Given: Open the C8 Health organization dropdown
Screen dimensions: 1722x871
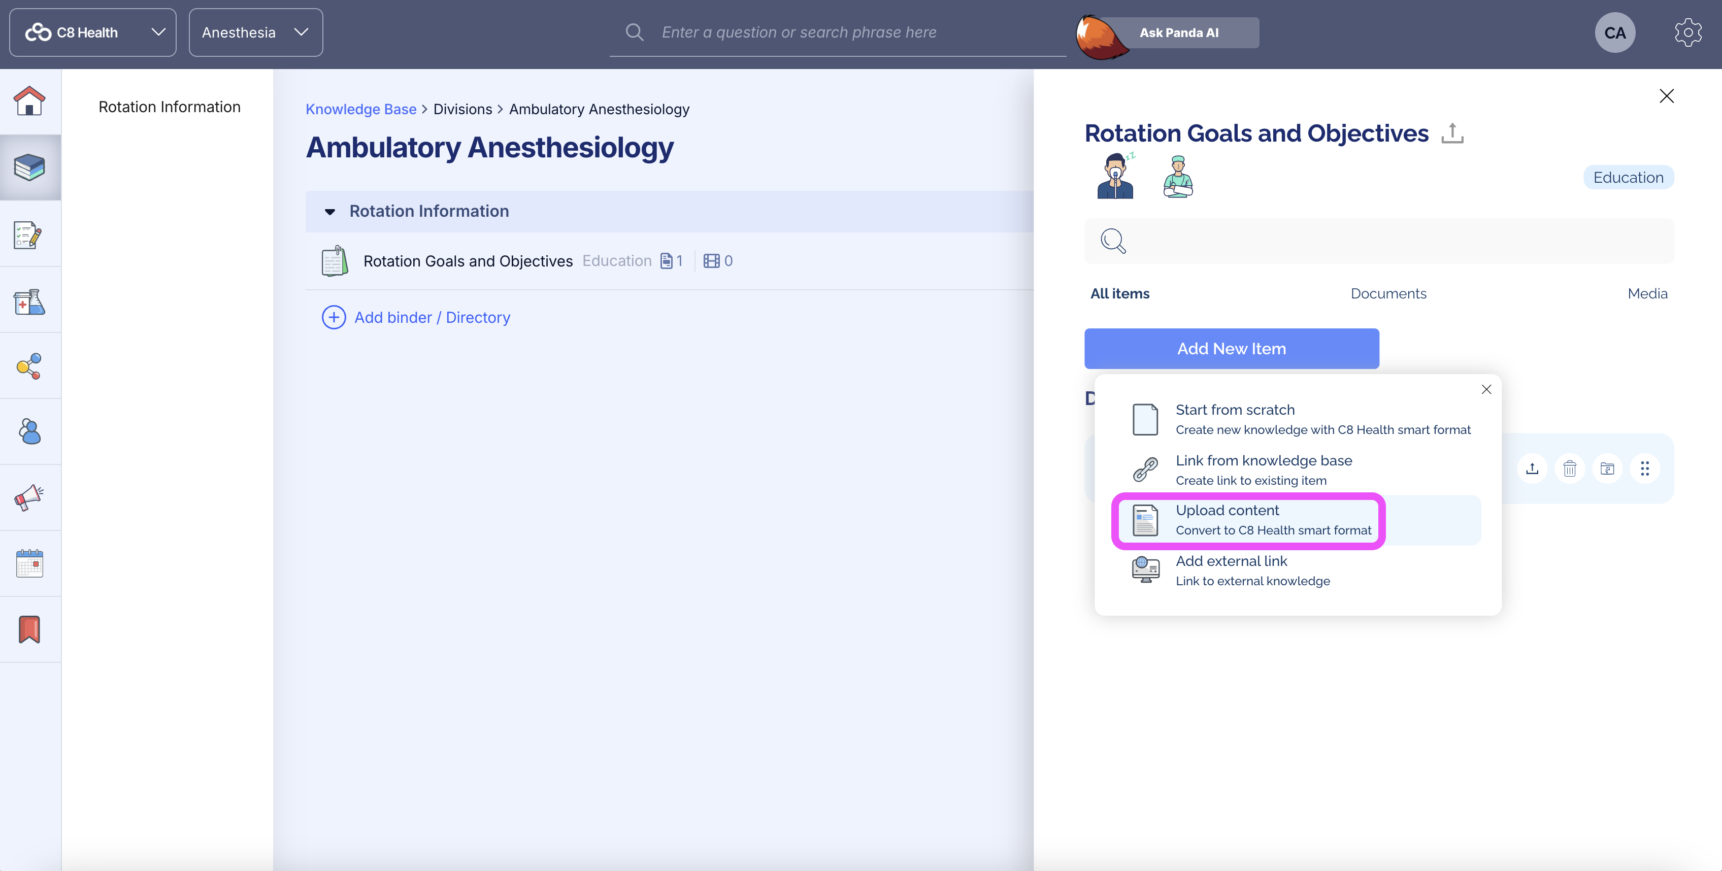Looking at the screenshot, I should pos(93,32).
